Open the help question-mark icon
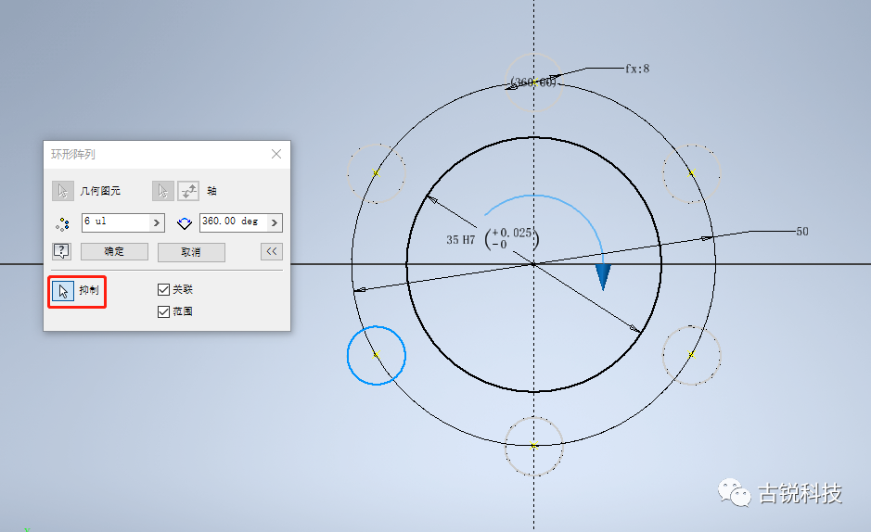Screen dimensions: 871x532 [x=61, y=251]
